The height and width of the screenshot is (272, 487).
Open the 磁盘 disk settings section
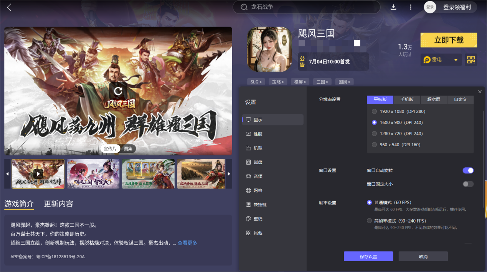[273, 162]
